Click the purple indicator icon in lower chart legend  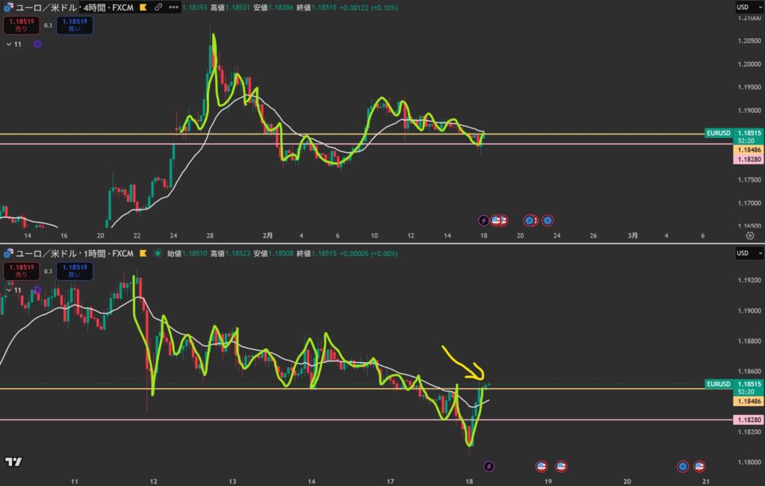(37, 290)
